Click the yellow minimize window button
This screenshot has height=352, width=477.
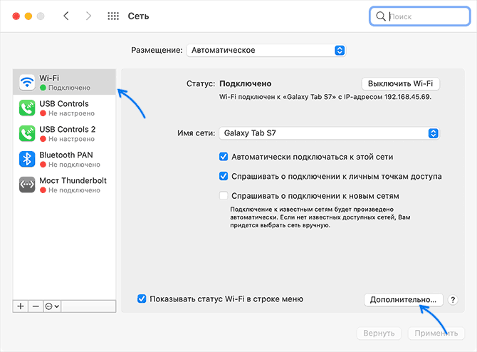coord(28,16)
